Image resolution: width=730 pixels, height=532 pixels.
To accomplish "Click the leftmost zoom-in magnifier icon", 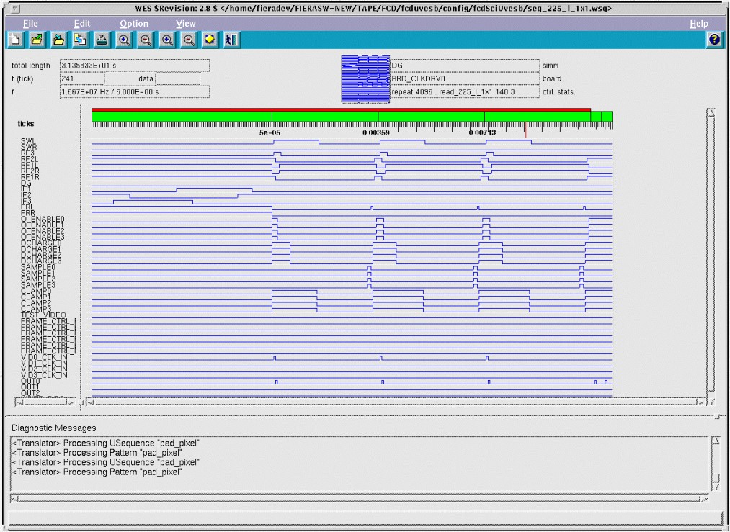I will click(124, 40).
